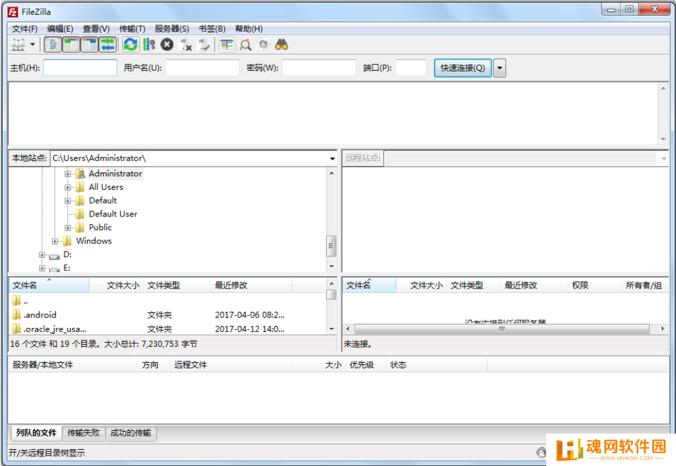Expand the Administrator folder node
676x466 pixels.
click(67, 174)
